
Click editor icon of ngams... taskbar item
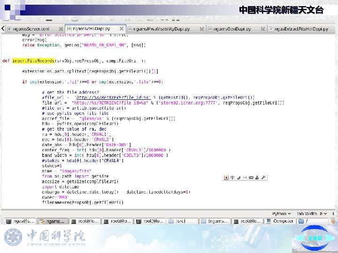click(x=42, y=221)
